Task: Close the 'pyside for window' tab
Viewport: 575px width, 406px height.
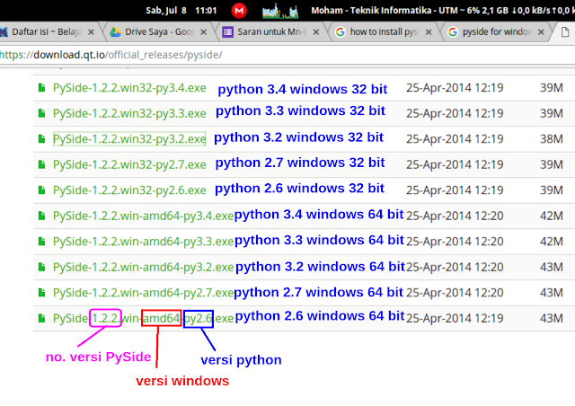Action: [x=541, y=32]
